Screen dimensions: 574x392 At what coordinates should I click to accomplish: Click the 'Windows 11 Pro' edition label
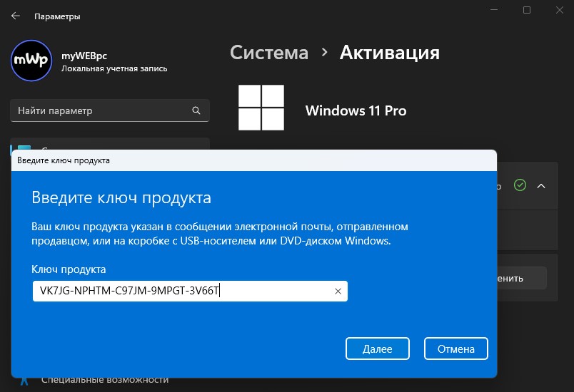point(356,110)
